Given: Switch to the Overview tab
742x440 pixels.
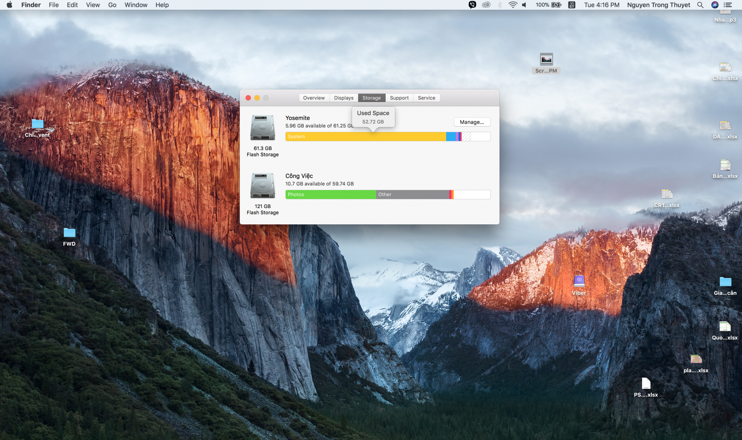Looking at the screenshot, I should point(314,98).
